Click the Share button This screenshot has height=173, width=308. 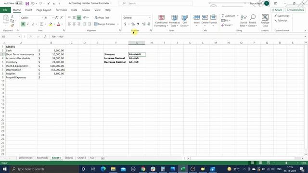coord(277,10)
